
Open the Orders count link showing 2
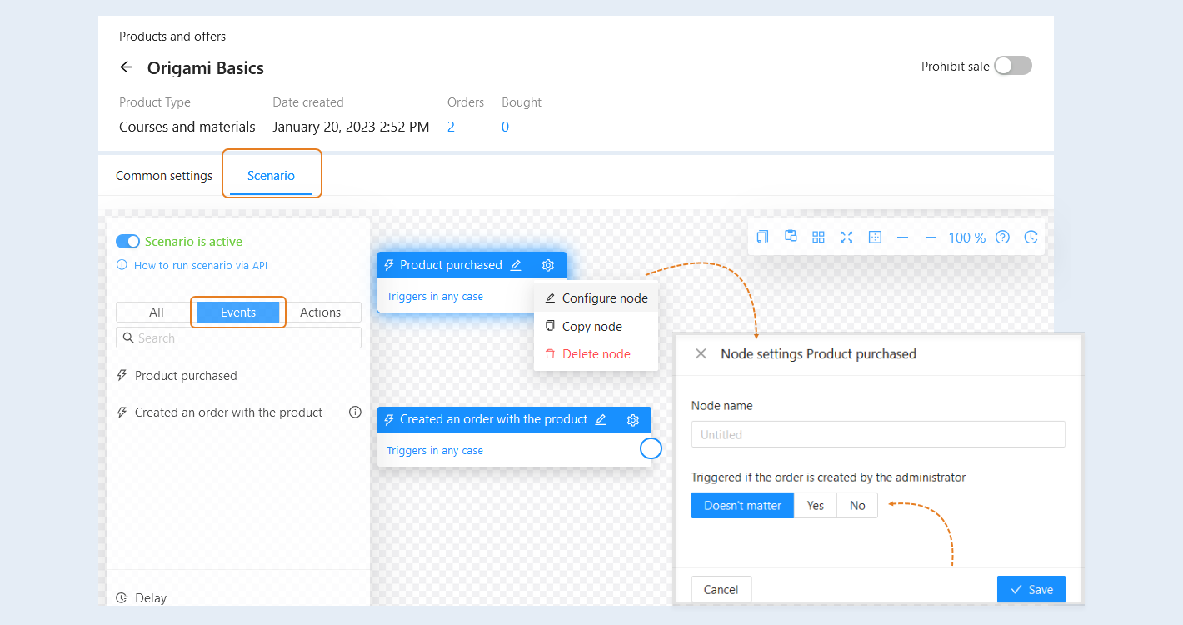pos(451,127)
